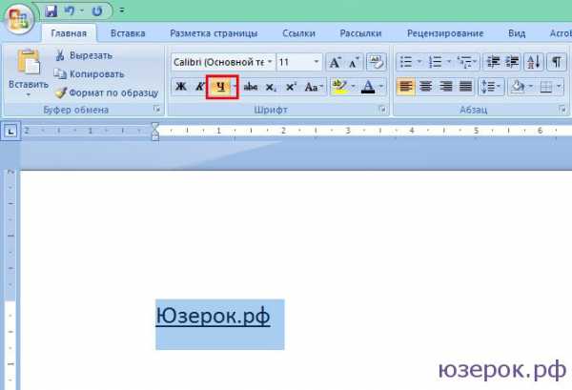
Task: Open line spacing options
Action: [x=491, y=87]
